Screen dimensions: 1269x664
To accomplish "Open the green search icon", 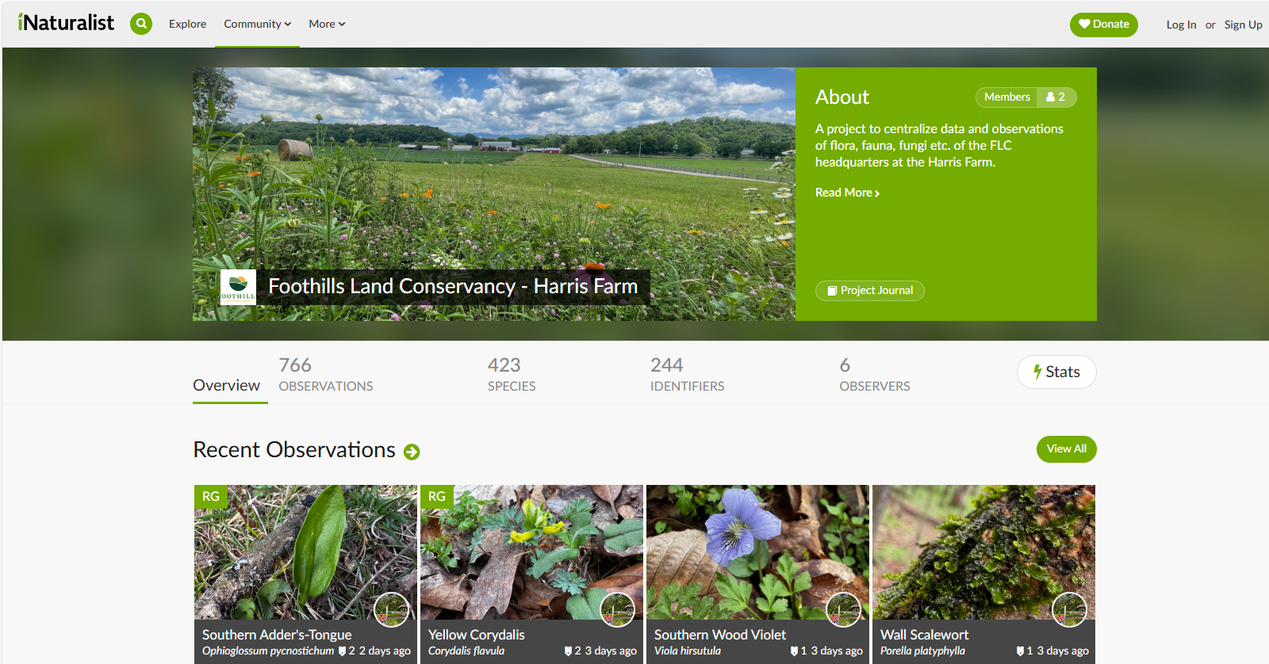I will (x=141, y=24).
